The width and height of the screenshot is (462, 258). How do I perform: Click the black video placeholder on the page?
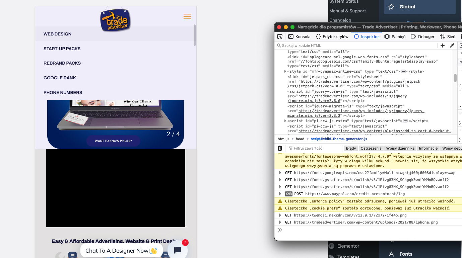[x=116, y=188]
